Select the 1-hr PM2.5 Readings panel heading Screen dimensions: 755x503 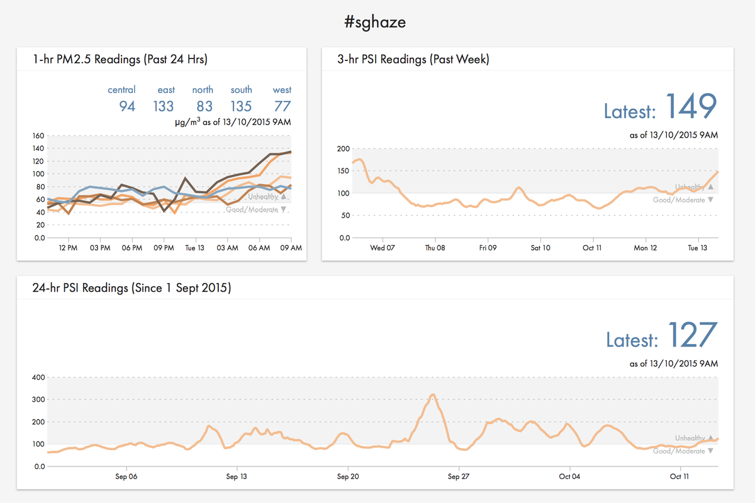[120, 60]
